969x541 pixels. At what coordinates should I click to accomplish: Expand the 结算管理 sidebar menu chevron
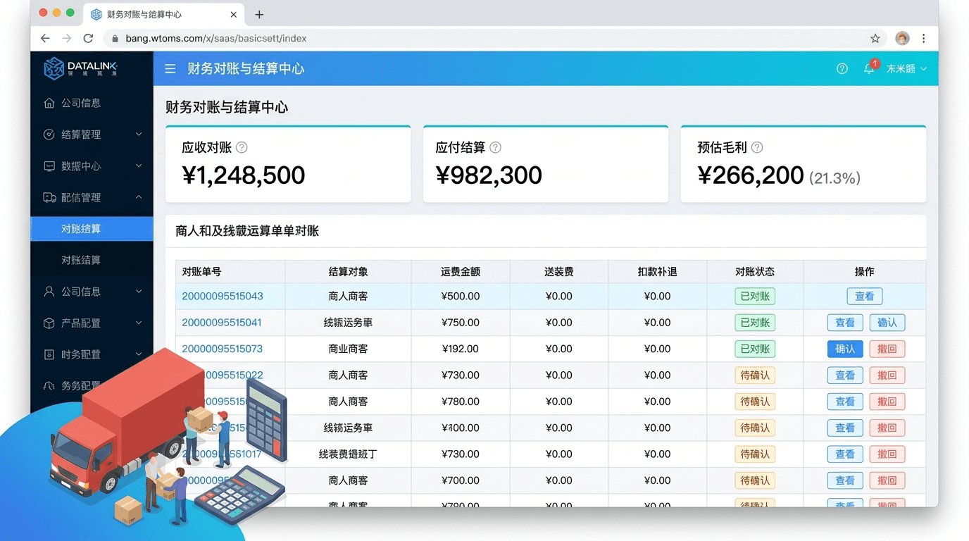(139, 135)
